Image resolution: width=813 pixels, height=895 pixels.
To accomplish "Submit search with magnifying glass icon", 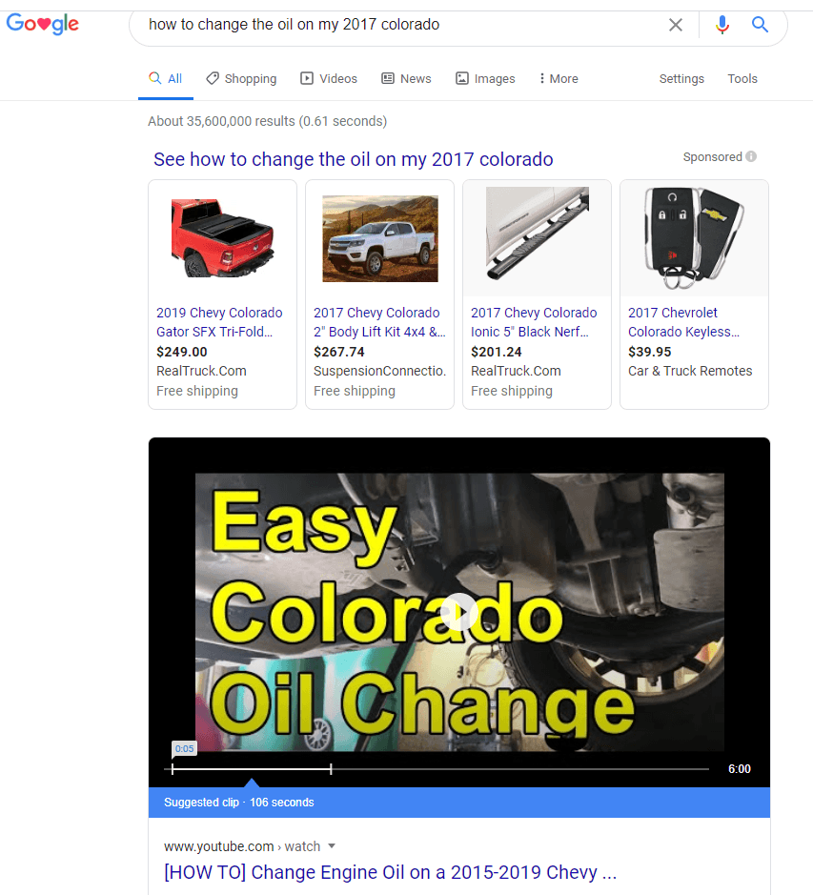I will point(760,25).
